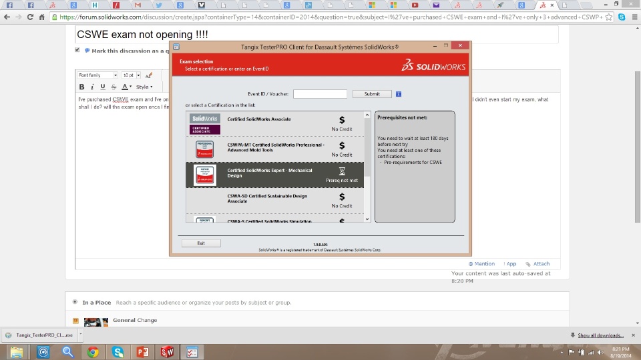Select the In a Place radio button
Viewport: 641px width, 360px height.
(75, 302)
